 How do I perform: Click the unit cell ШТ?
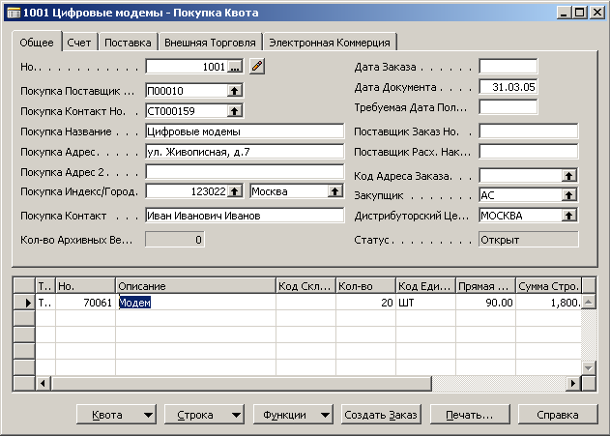pos(425,303)
